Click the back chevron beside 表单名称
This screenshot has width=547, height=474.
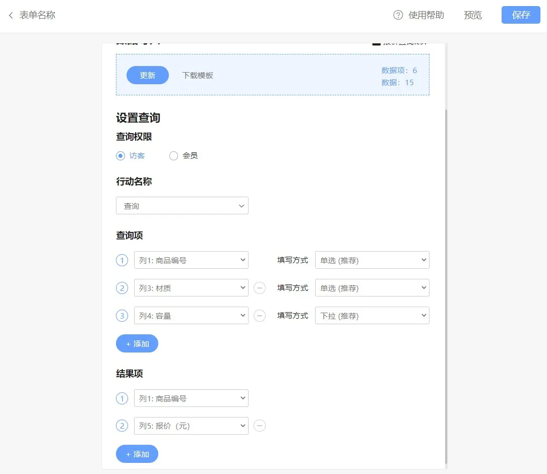(11, 15)
